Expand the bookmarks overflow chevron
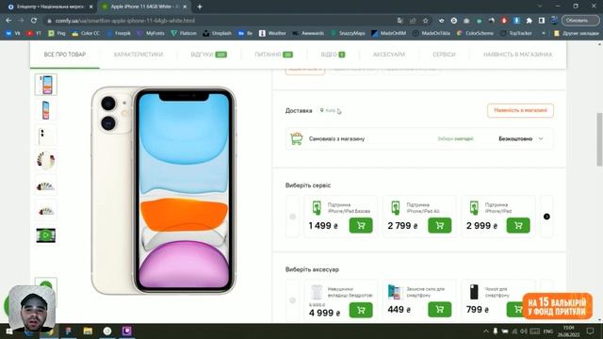Image resolution: width=603 pixels, height=339 pixels. click(x=544, y=34)
